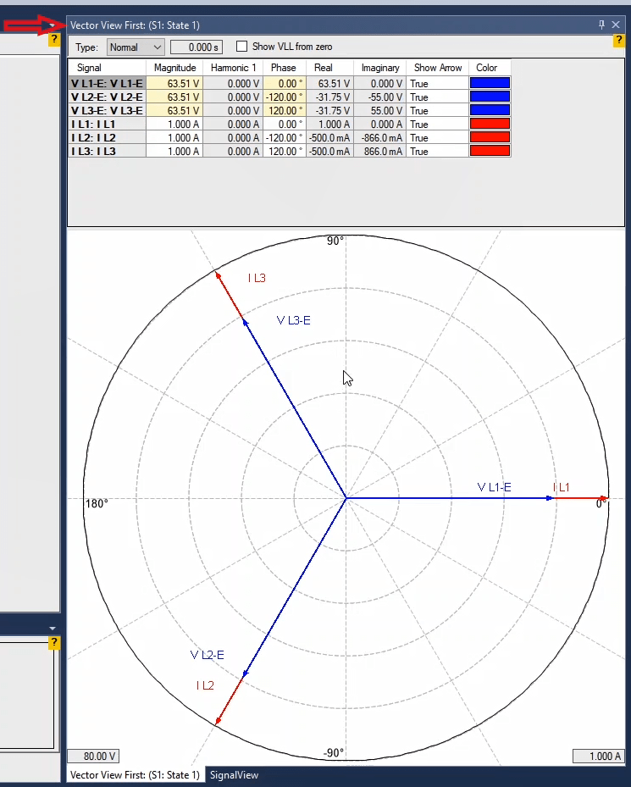
Task: Close the Vector View First panel
Action: click(x=616, y=25)
